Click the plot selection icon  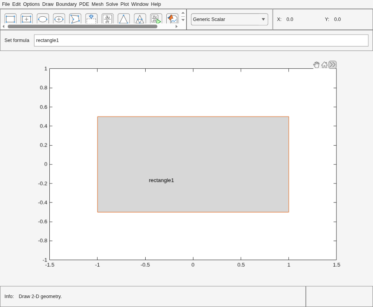click(x=172, y=19)
